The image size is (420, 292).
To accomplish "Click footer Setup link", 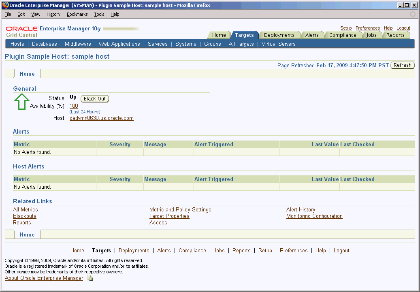I will 265,250.
